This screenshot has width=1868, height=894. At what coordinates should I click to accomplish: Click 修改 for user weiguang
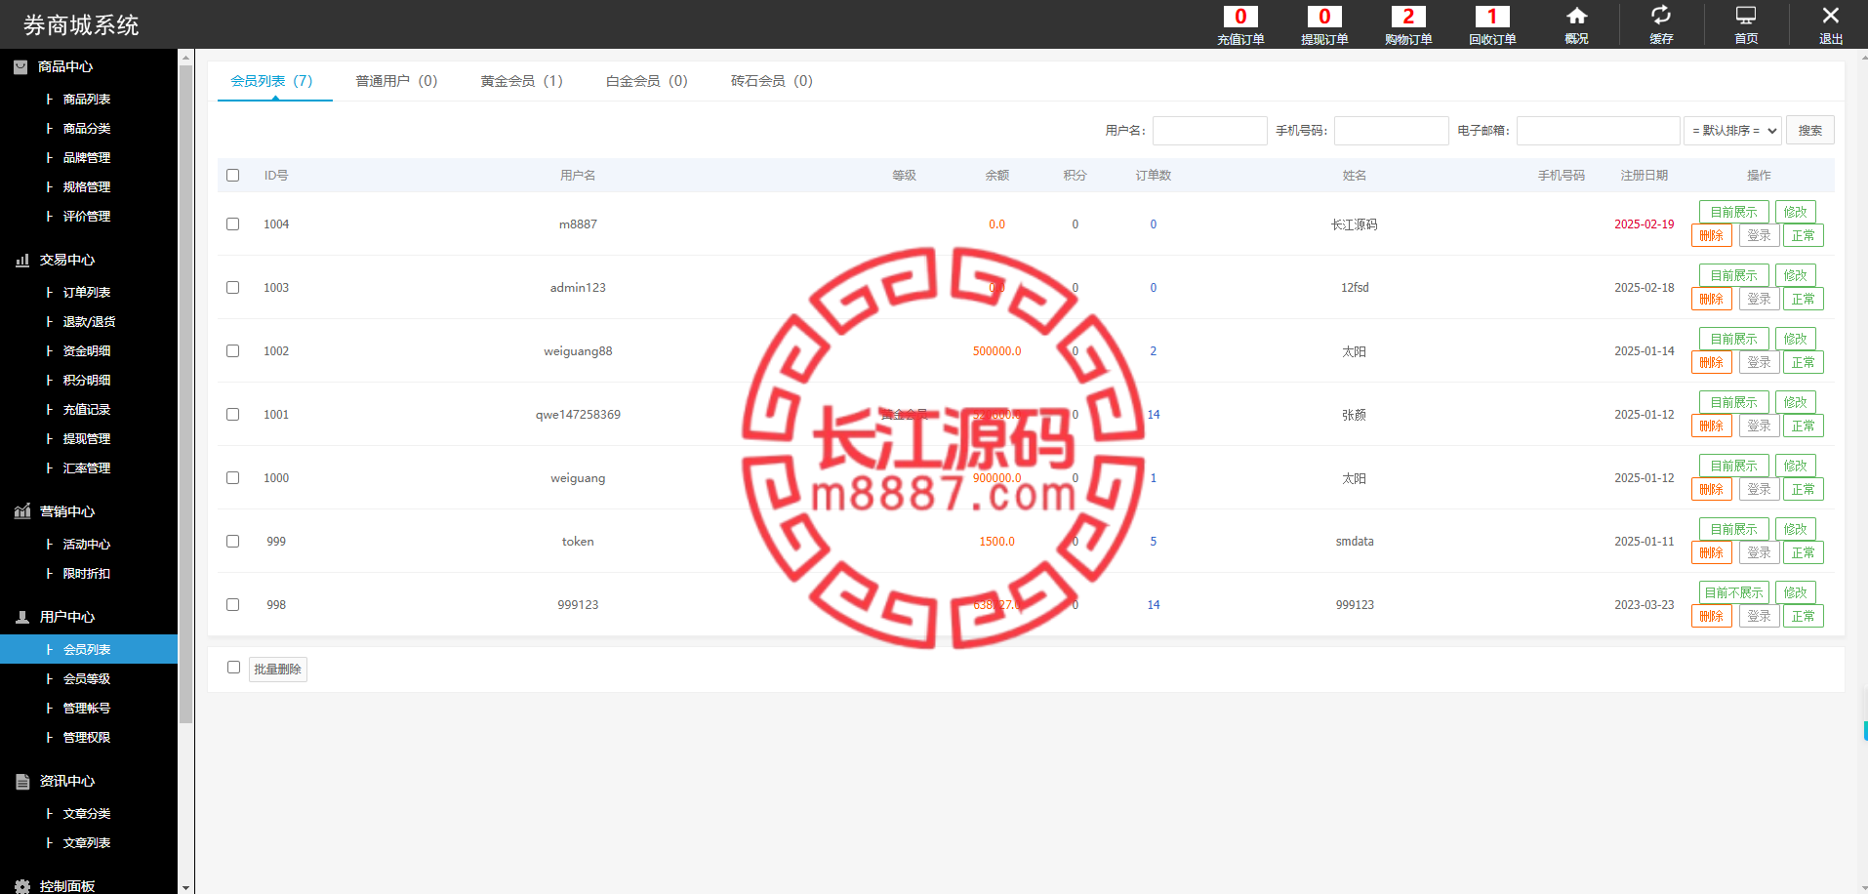click(1795, 466)
